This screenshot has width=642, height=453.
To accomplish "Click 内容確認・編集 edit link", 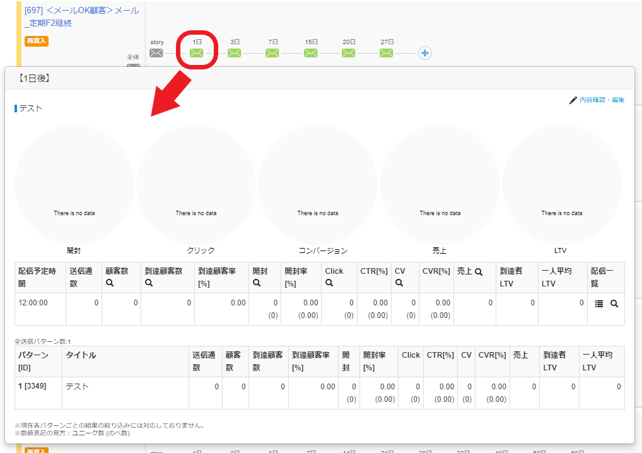I will click(597, 100).
